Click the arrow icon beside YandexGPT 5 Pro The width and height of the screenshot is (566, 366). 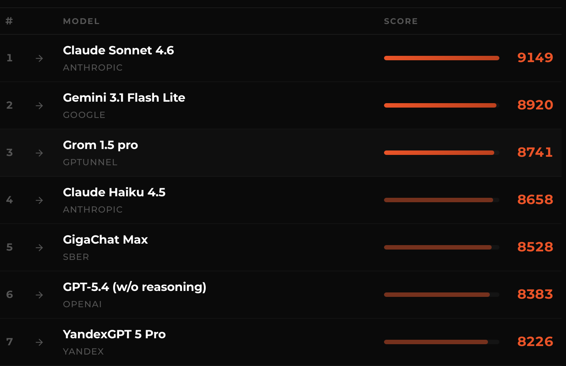[39, 342]
